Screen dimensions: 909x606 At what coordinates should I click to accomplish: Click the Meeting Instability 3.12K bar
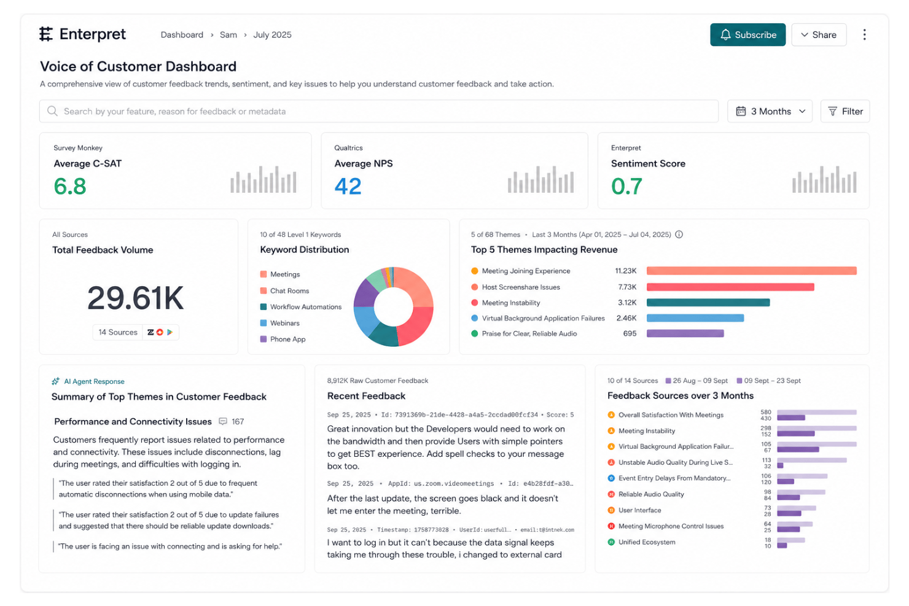[708, 303]
